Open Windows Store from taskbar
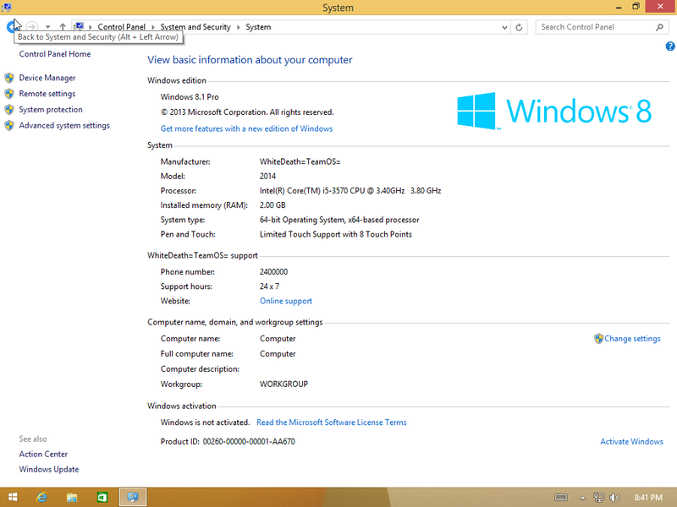This screenshot has height=507, width=677. [x=102, y=497]
